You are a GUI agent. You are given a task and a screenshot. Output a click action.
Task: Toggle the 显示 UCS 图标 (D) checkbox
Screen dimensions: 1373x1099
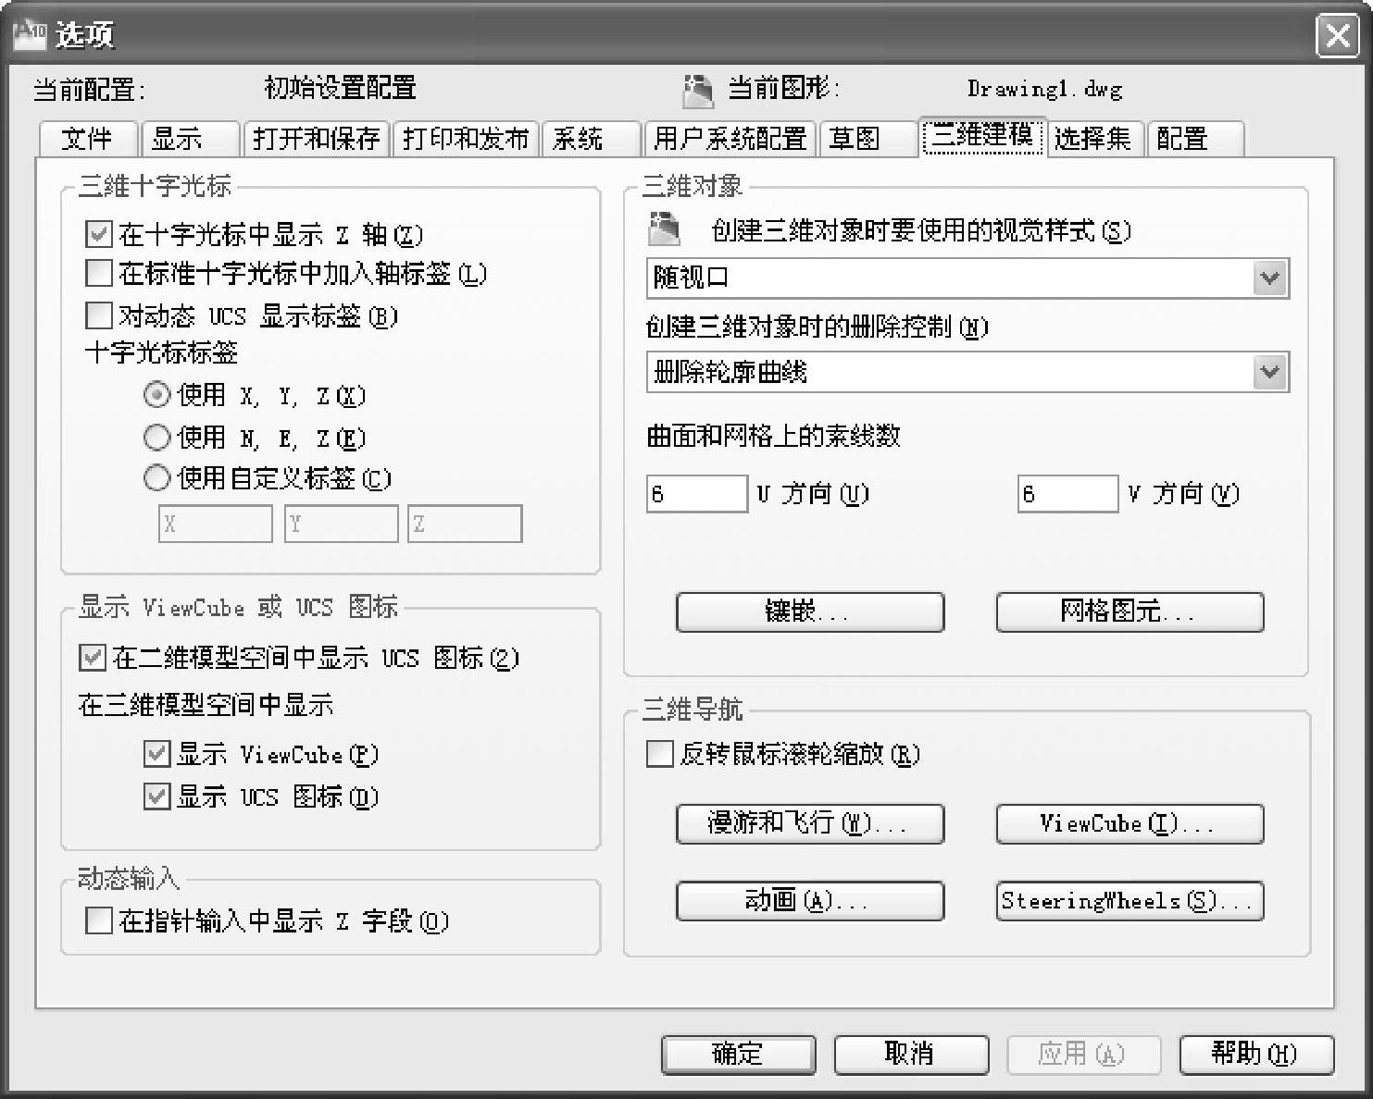tap(157, 796)
